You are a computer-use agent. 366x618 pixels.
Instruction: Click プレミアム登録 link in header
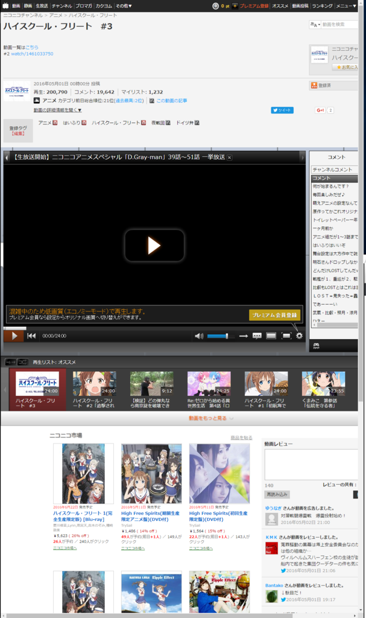tap(254, 6)
